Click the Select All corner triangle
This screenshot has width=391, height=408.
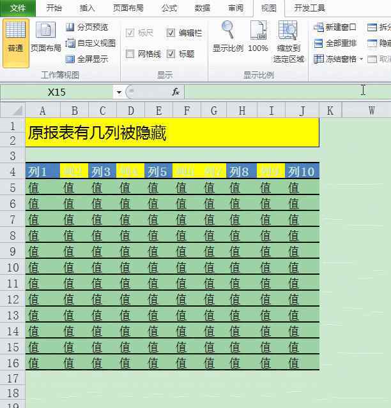[17, 112]
